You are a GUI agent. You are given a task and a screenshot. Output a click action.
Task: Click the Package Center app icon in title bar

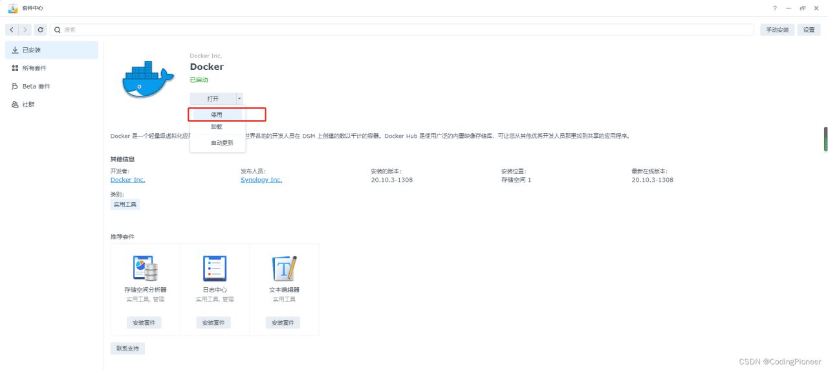pyautogui.click(x=13, y=8)
